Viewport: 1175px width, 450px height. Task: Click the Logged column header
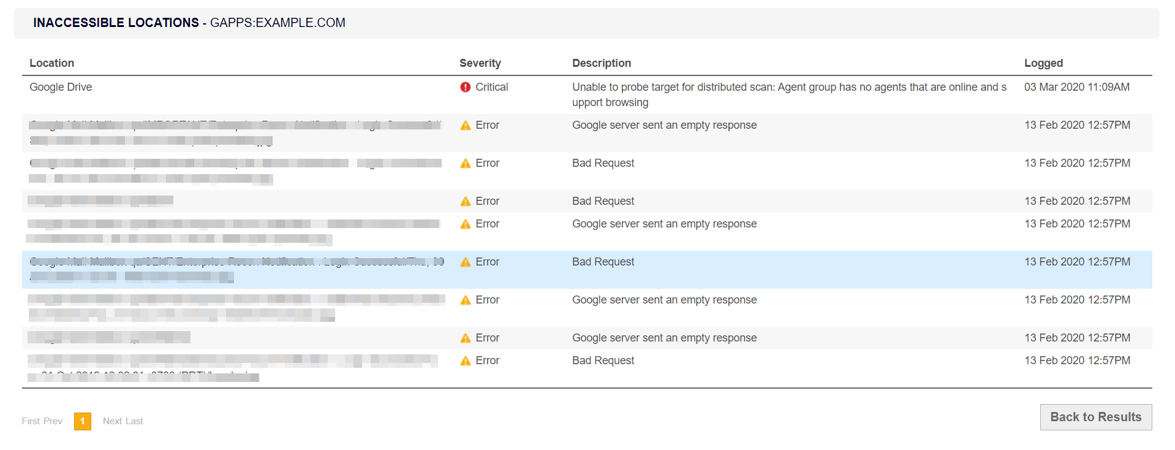click(x=1043, y=63)
